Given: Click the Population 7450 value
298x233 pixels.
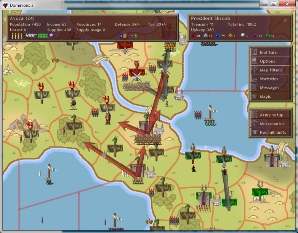Looking at the screenshot, I should tap(25, 24).
